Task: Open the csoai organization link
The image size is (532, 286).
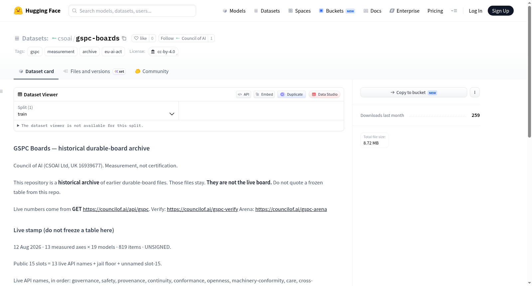Action: click(65, 38)
